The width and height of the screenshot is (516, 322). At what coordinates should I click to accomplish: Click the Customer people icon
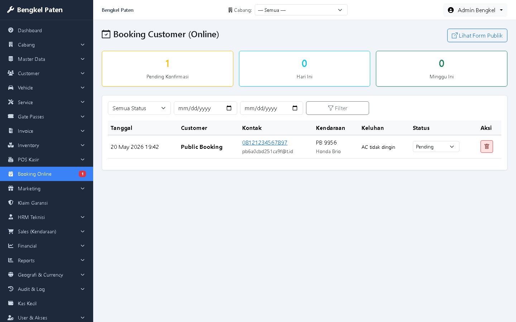11,73
